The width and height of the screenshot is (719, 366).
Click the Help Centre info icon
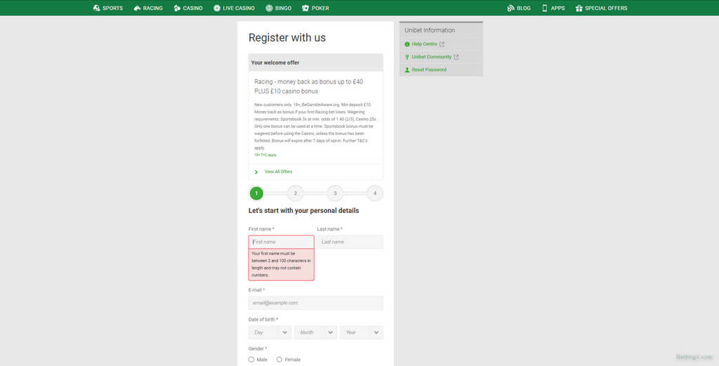(407, 44)
